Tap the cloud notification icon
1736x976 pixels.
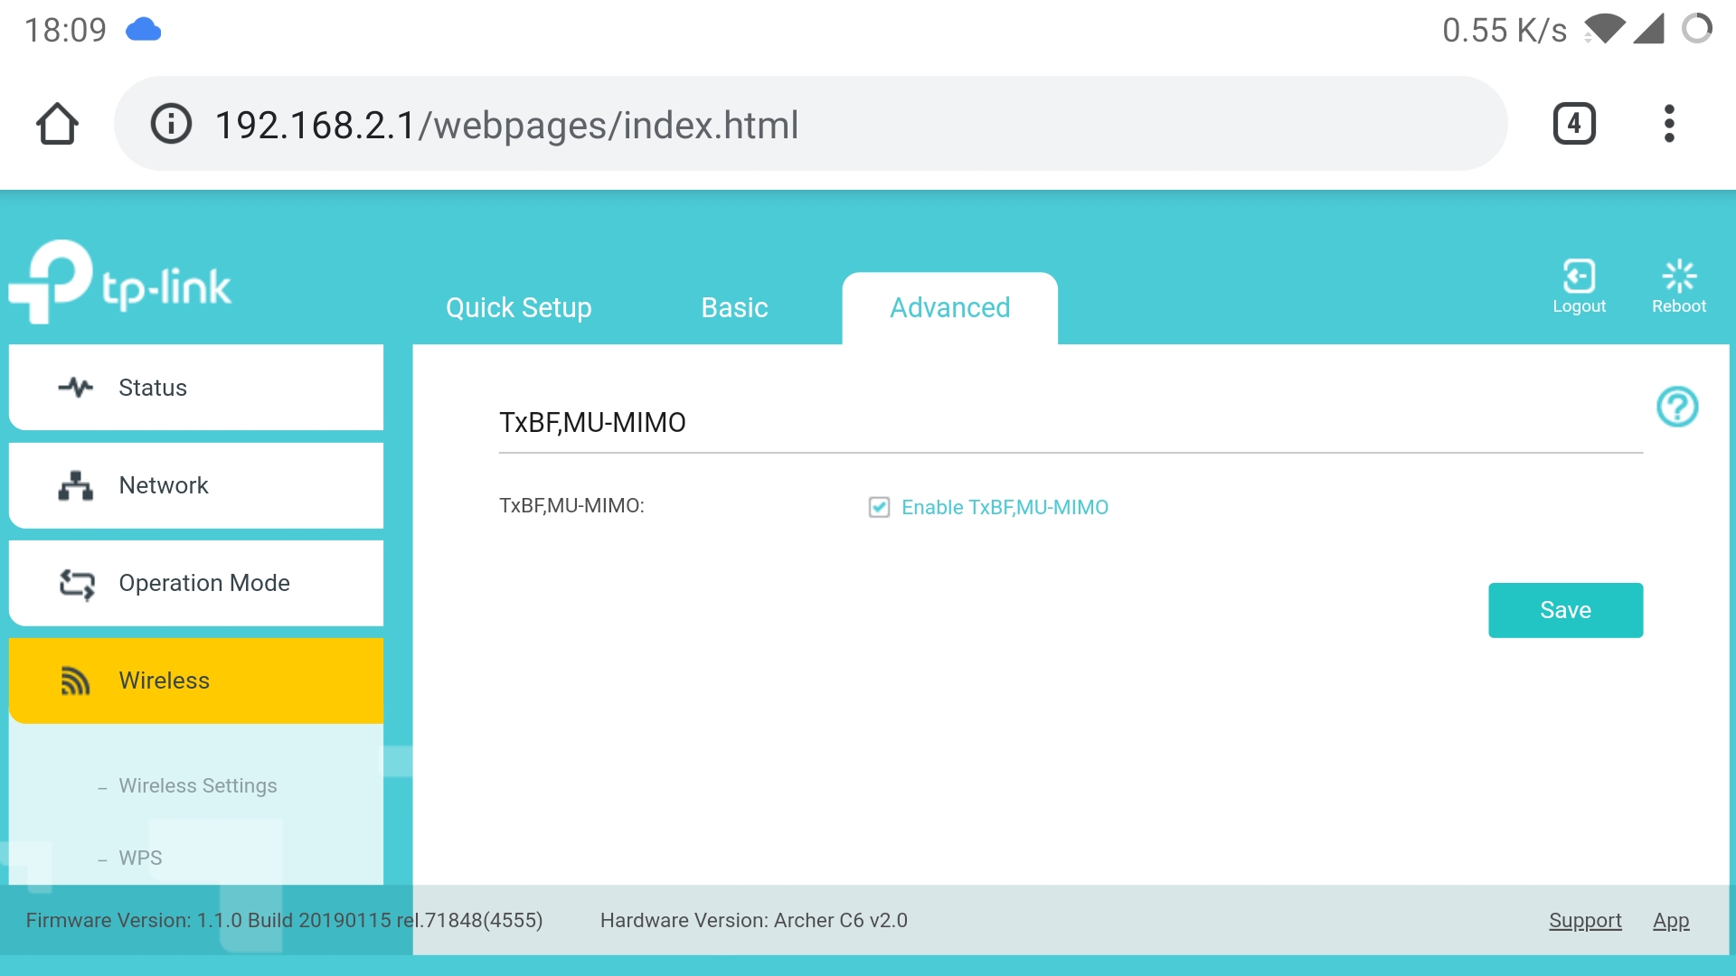coord(143,30)
